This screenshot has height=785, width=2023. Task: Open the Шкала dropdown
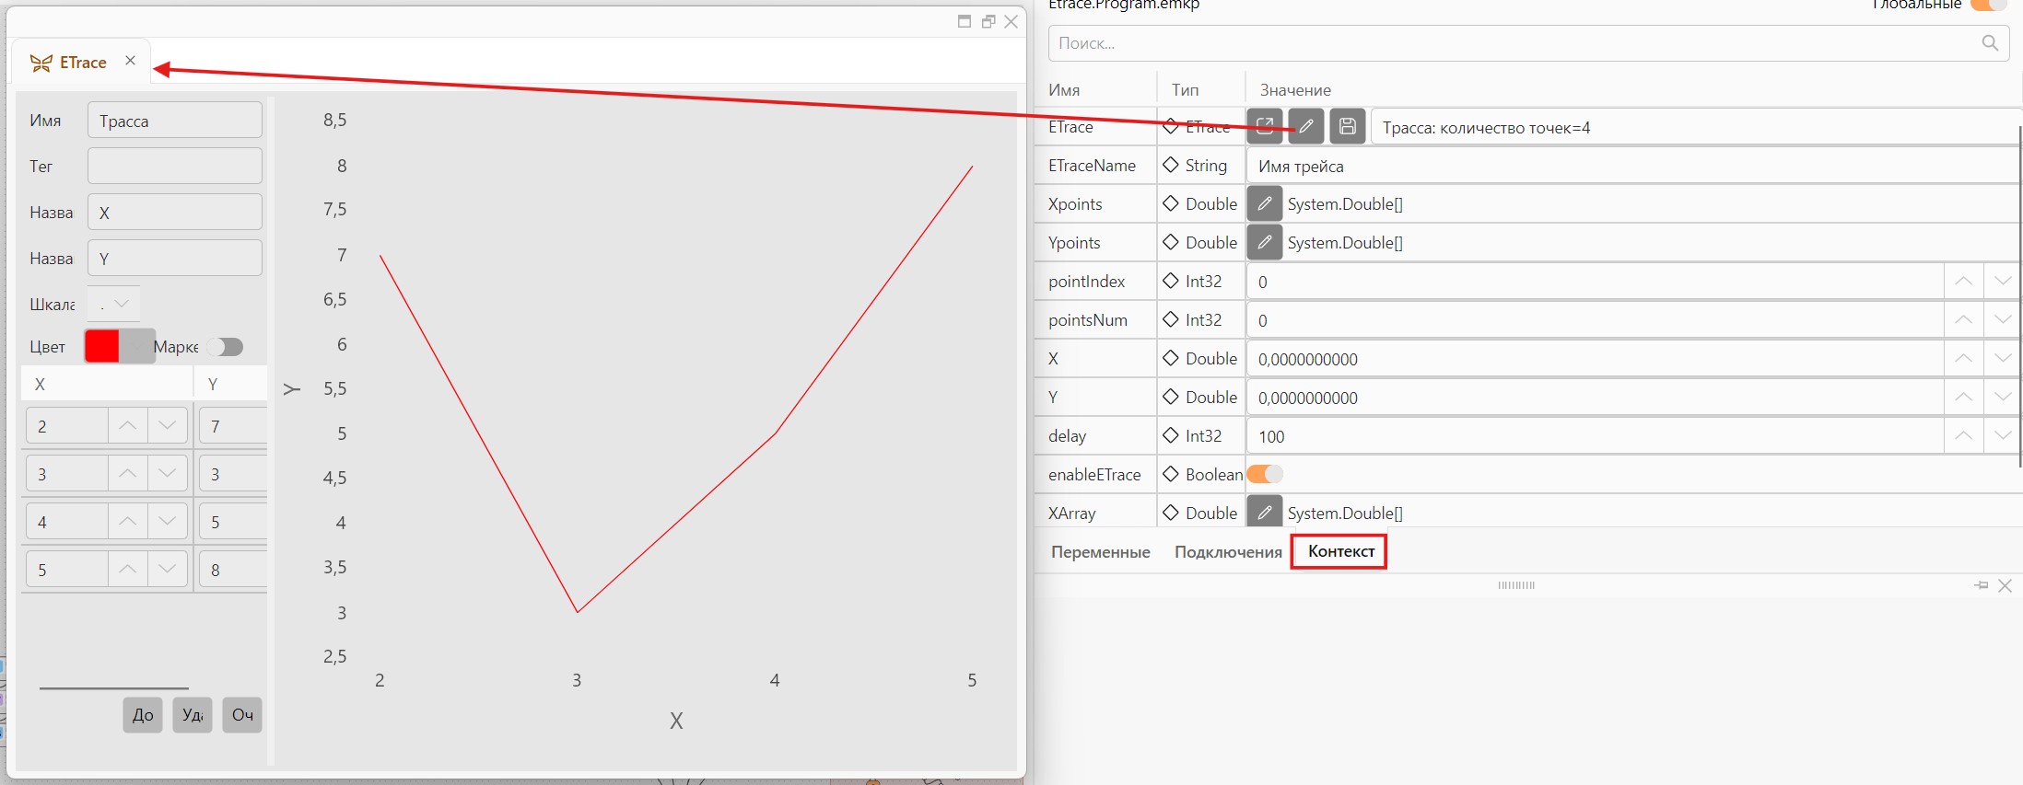113,304
